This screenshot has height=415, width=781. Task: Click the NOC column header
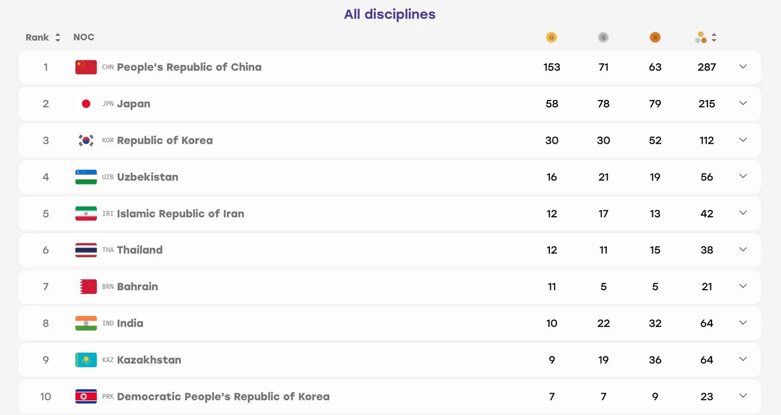(84, 37)
